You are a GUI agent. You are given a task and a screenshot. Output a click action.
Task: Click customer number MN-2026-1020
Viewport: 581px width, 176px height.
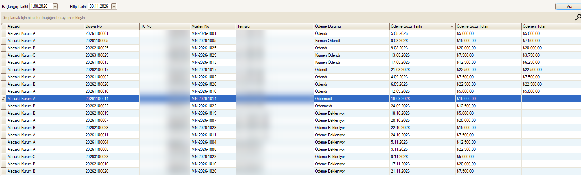(204, 171)
